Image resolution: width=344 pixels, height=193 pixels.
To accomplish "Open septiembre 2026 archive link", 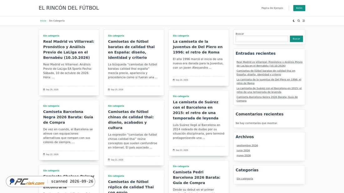I will 247,145.
